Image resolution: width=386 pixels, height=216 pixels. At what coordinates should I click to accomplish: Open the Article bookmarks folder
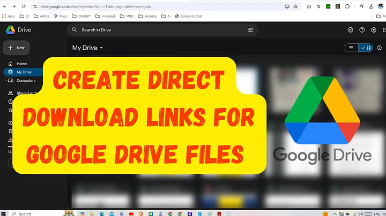pyautogui.click(x=41, y=16)
